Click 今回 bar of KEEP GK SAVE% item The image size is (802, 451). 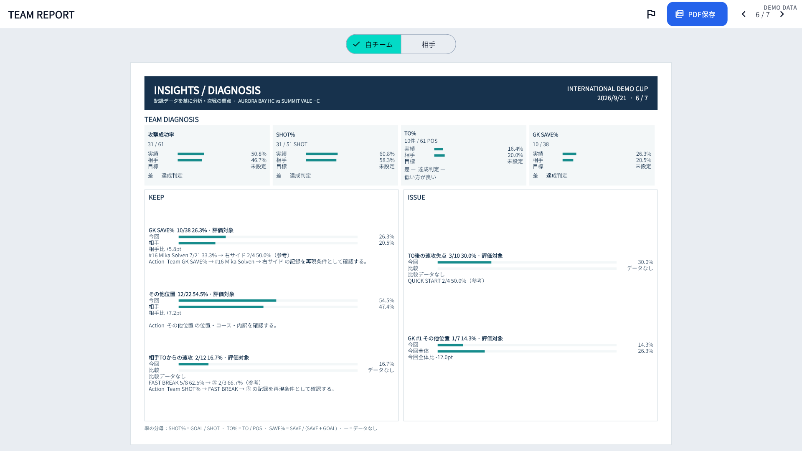(x=268, y=237)
